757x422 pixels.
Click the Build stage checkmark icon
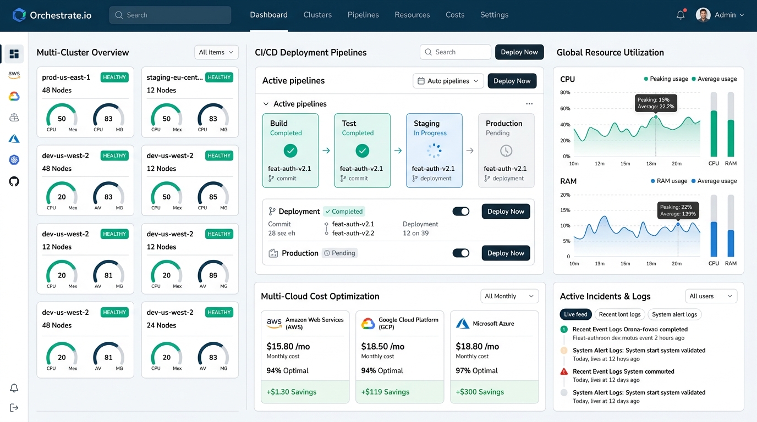click(290, 151)
